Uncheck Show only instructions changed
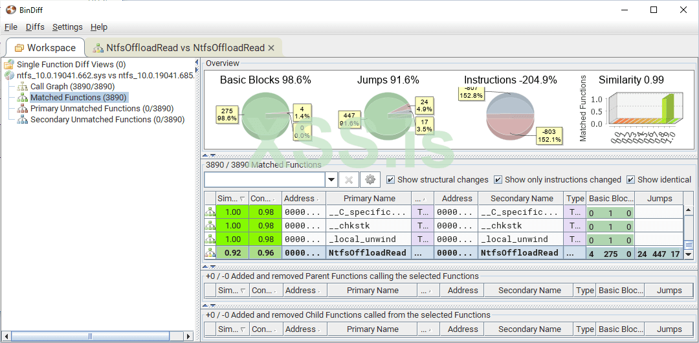 coord(498,180)
